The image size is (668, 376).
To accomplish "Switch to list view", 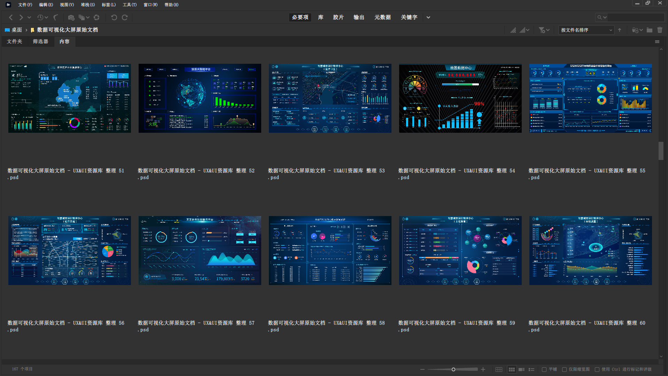I will tap(531, 369).
